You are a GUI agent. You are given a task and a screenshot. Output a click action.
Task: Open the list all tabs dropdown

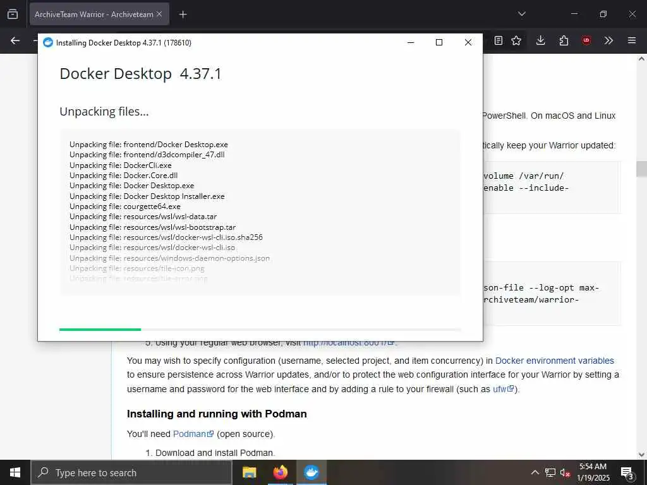click(x=521, y=14)
